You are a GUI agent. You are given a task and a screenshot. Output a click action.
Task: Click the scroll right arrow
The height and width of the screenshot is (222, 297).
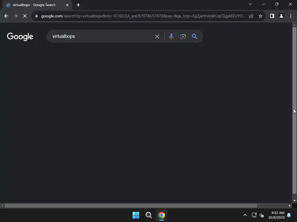pyautogui.click(x=290, y=206)
